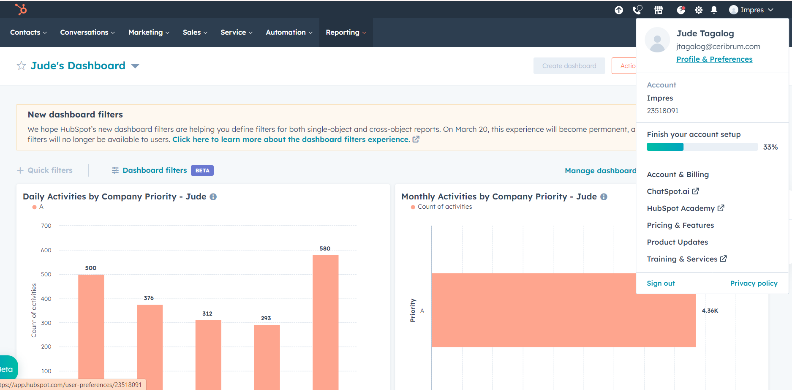Open the marketplace storefront icon

(x=659, y=10)
